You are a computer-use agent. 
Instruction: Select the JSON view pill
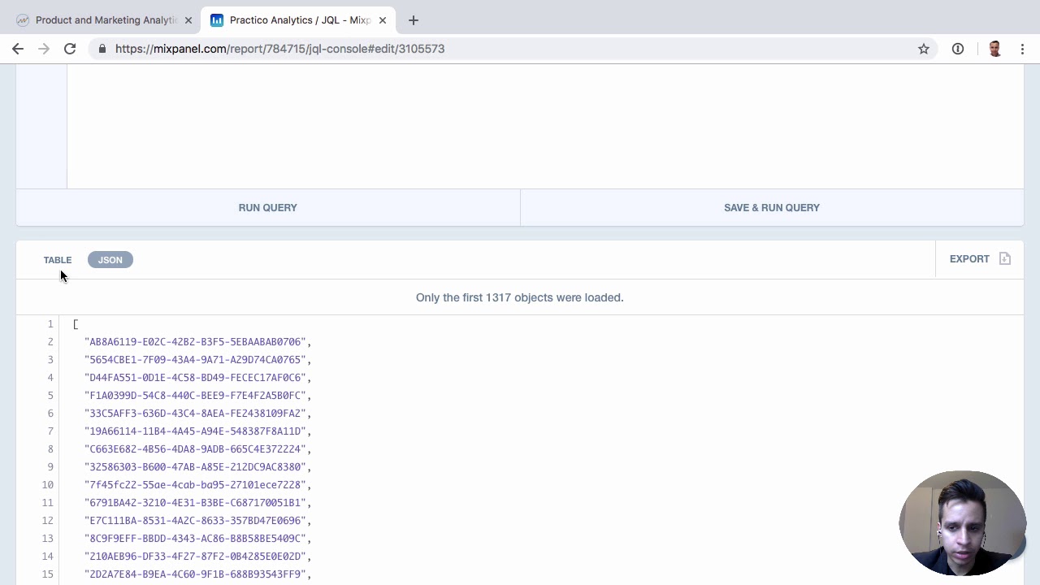pos(110,260)
